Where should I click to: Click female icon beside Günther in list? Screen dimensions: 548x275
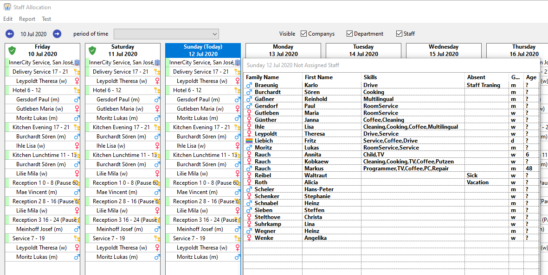249,120
